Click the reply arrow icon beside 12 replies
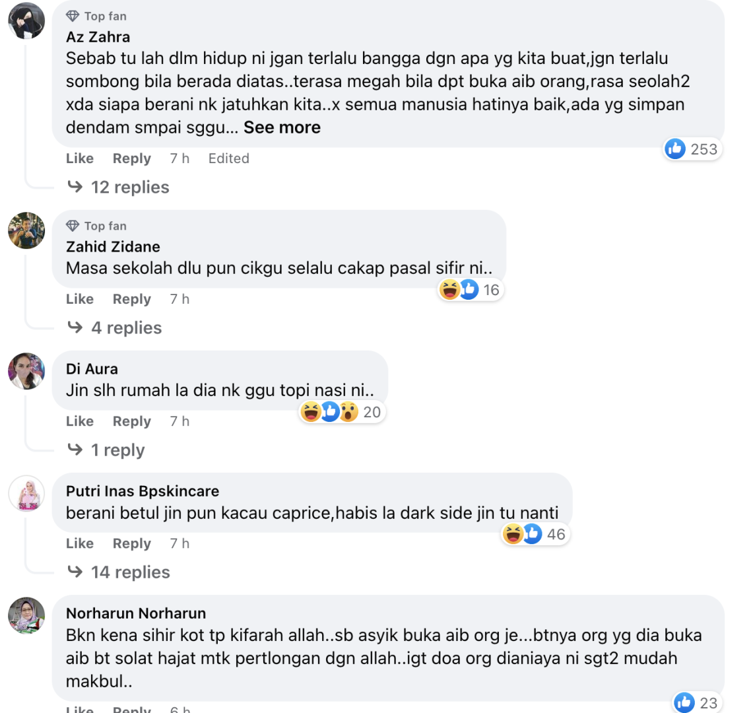The width and height of the screenshot is (753, 713). click(x=75, y=186)
